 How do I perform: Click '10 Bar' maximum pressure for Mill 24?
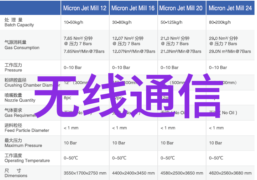point(215,143)
